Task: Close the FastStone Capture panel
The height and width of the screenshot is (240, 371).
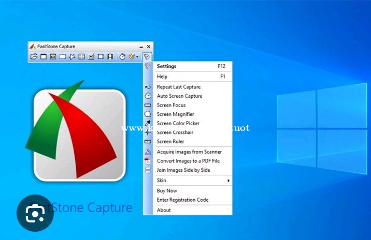Action: (x=149, y=47)
